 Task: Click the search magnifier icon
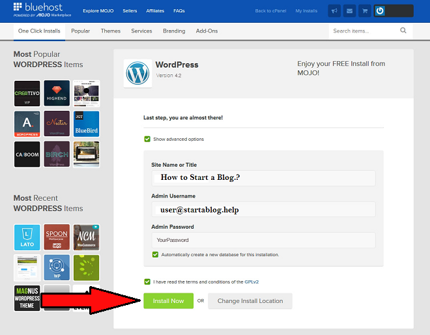[x=403, y=31]
